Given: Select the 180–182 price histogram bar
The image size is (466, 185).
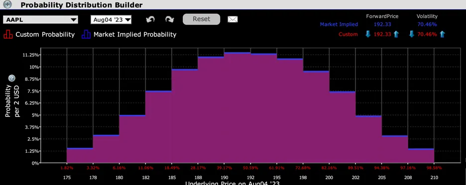Looking at the screenshot, I should (132, 139).
